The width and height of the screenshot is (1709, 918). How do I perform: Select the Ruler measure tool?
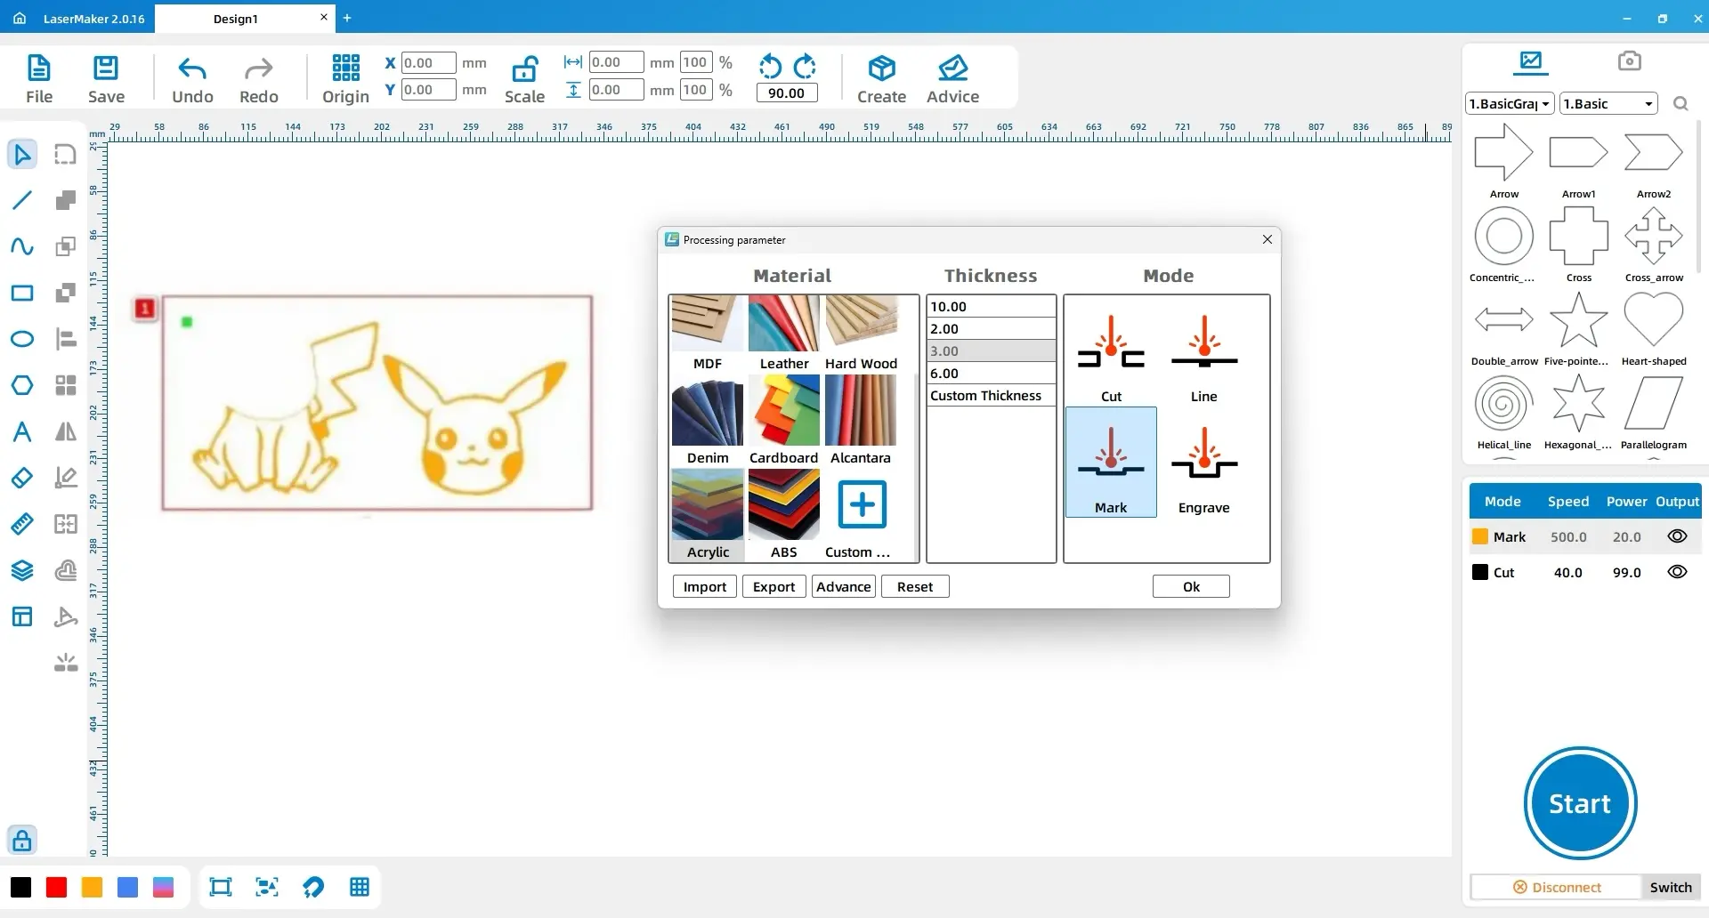pyautogui.click(x=22, y=524)
